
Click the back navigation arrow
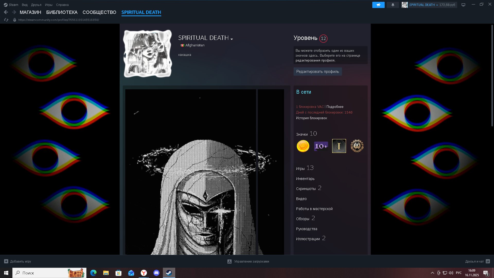6,12
